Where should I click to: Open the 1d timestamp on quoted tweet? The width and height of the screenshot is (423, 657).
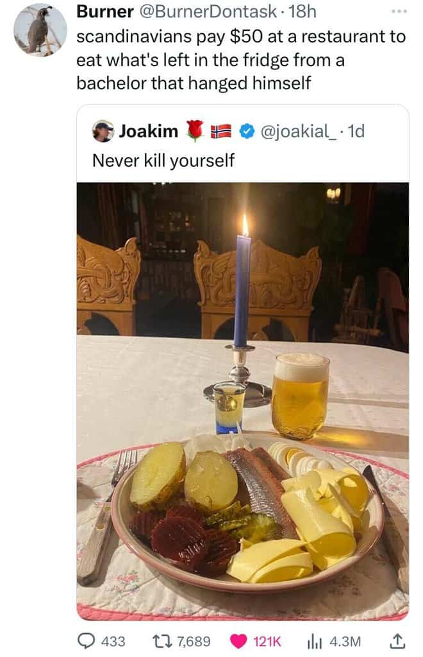coord(356,132)
